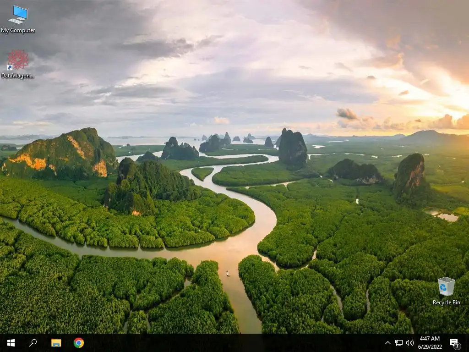Viewport: 469px width, 352px height.
Task: Launch File Explorer from taskbar
Action: (56, 343)
